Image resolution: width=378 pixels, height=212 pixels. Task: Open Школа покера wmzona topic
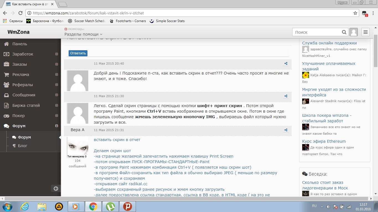point(327,118)
